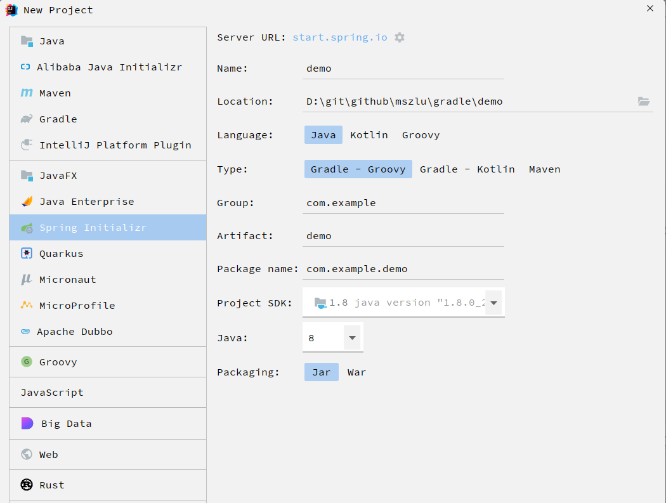This screenshot has height=503, width=666.
Task: Select the Java generator in the sidebar
Action: tap(108, 41)
